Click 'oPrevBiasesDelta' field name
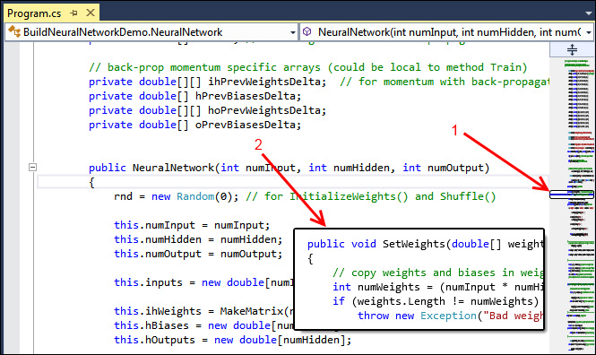This screenshot has height=355, width=596. [x=246, y=125]
